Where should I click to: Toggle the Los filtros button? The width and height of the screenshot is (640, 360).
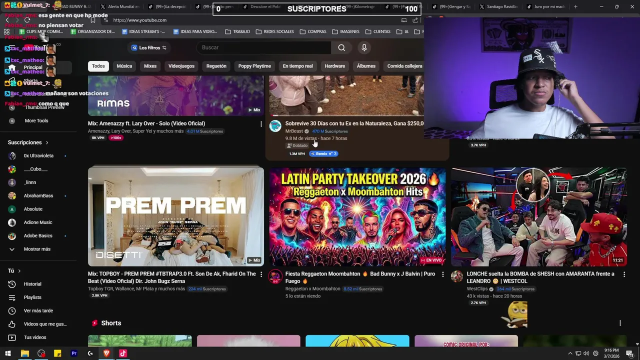click(x=148, y=47)
